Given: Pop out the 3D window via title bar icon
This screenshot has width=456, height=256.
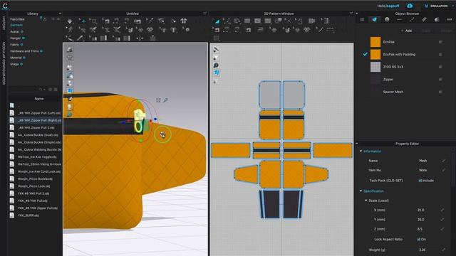Looking at the screenshot, I should [x=204, y=14].
